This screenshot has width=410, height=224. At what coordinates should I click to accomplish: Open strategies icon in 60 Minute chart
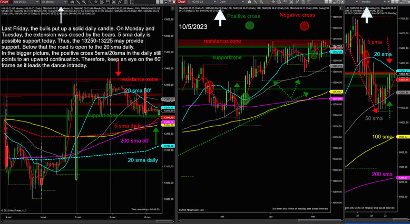(125, 2)
